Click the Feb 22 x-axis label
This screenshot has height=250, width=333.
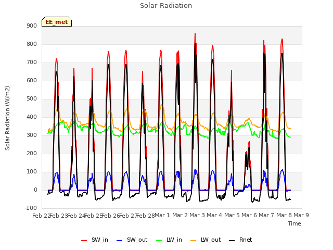coord(42,216)
